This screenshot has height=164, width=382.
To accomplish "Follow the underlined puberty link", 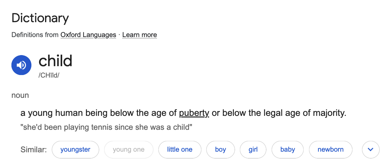I will [194, 113].
